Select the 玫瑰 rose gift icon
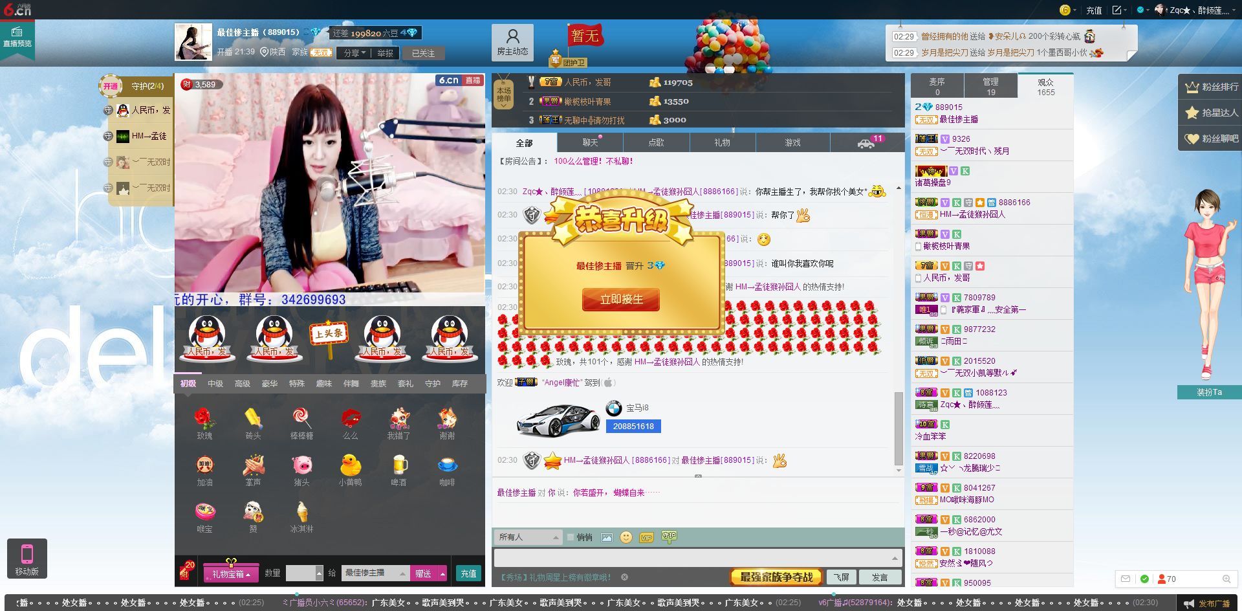Image resolution: width=1242 pixels, height=611 pixels. coord(204,419)
